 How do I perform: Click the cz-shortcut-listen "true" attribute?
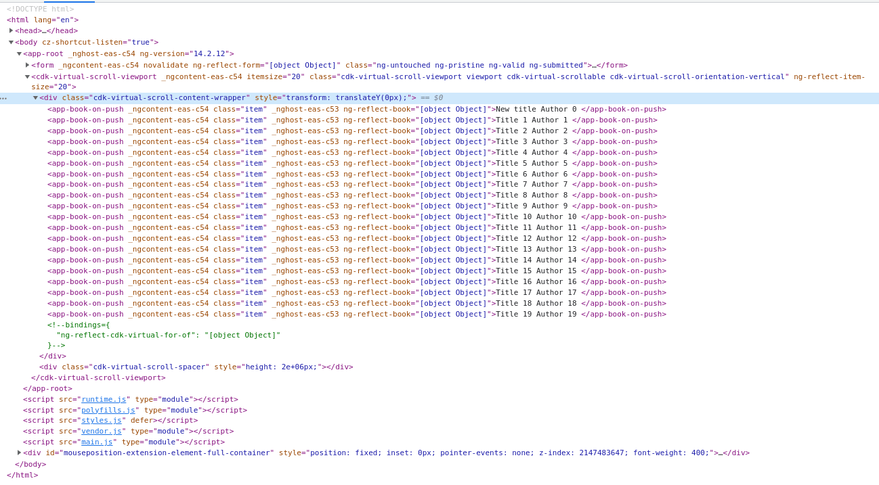pos(98,42)
